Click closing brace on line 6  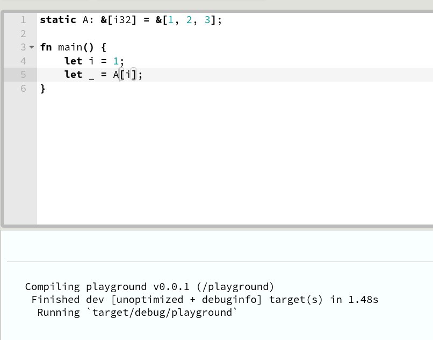[43, 89]
